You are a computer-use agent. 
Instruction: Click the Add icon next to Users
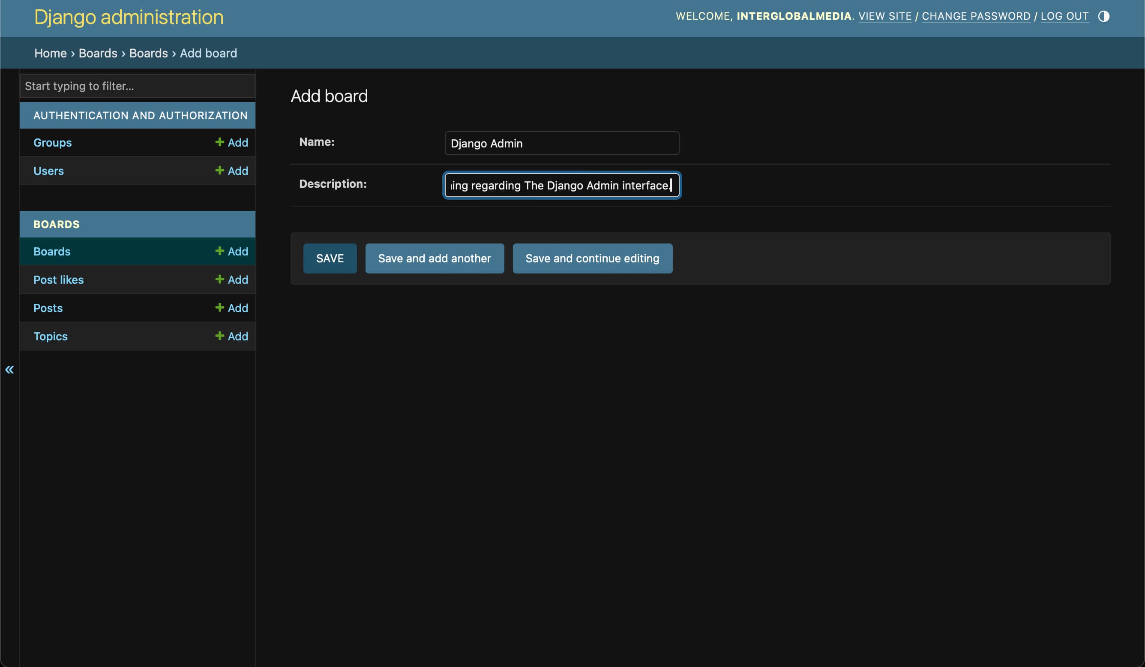[231, 171]
